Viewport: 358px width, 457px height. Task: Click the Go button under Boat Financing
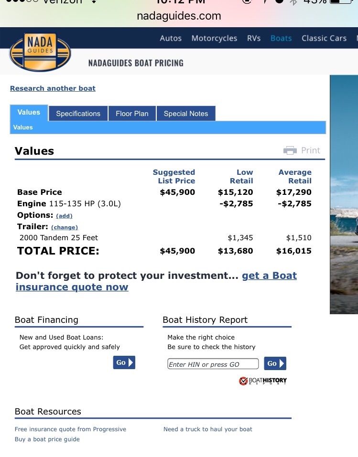(x=124, y=362)
